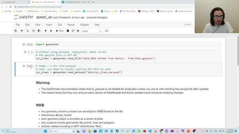This screenshot has height=134, width=239.
Task: Move selected cell up arrow
Action: coord(46,31)
